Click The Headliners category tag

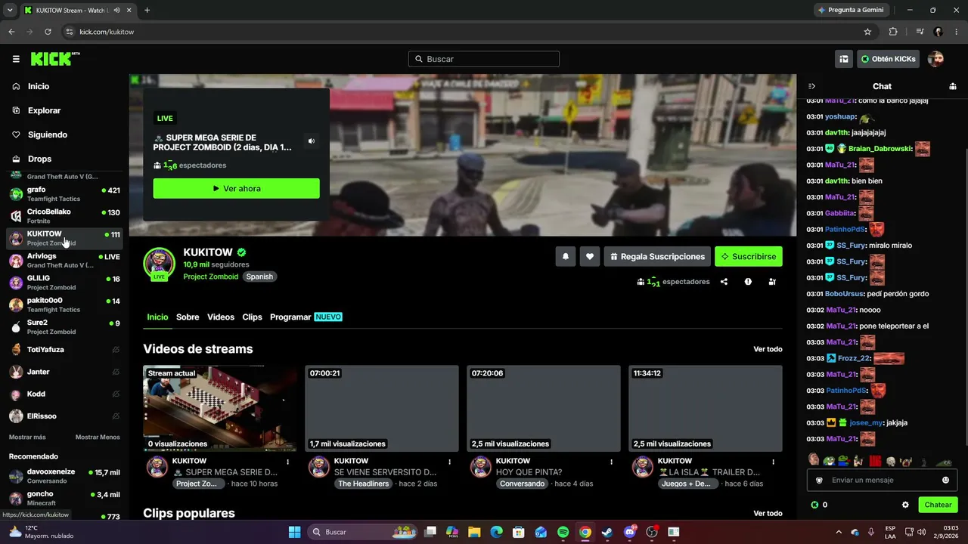[x=365, y=484]
